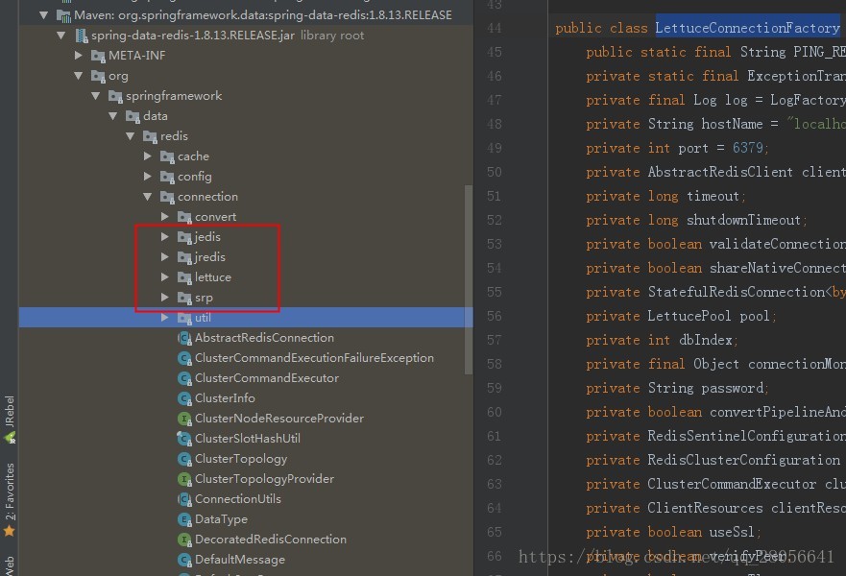Viewport: 846px width, 576px height.
Task: Click the ClusterTopologyProvider interface icon
Action: point(184,479)
